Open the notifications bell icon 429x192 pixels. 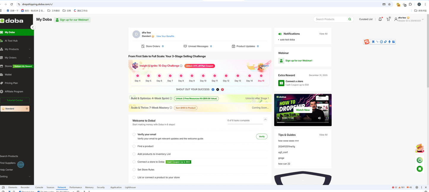[380, 19]
